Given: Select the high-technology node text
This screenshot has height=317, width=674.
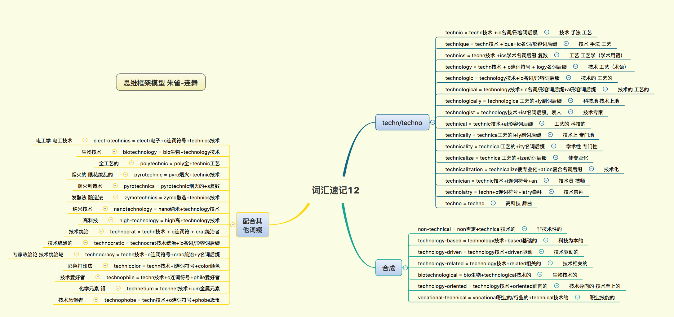Looking at the screenshot, I should tap(169, 220).
